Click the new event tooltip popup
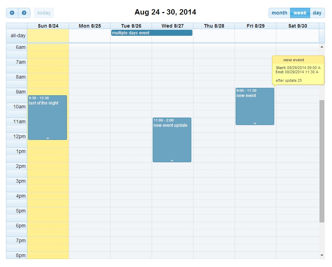Image resolution: width=332 pixels, height=267 pixels. (298, 70)
